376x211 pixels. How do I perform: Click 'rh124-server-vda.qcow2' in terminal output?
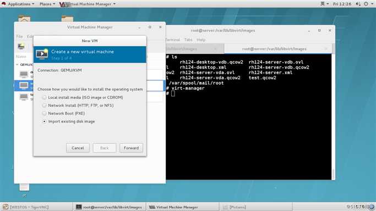210,77
